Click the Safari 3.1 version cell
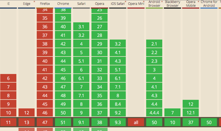The image size is (221, 131). [x=81, y=27]
